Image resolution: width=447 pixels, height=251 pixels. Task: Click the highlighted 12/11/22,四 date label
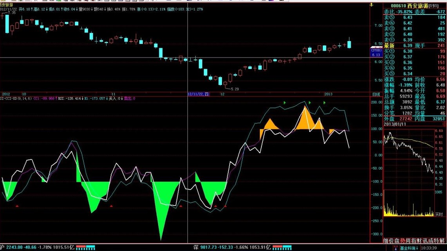click(x=198, y=94)
